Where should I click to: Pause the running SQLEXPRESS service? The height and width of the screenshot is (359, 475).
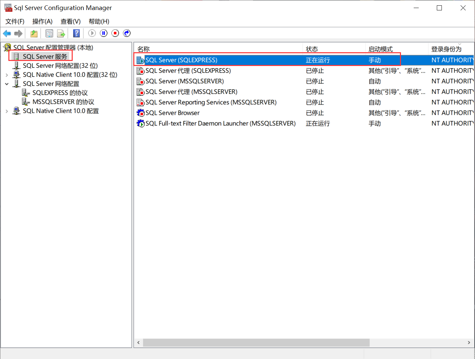click(x=104, y=33)
